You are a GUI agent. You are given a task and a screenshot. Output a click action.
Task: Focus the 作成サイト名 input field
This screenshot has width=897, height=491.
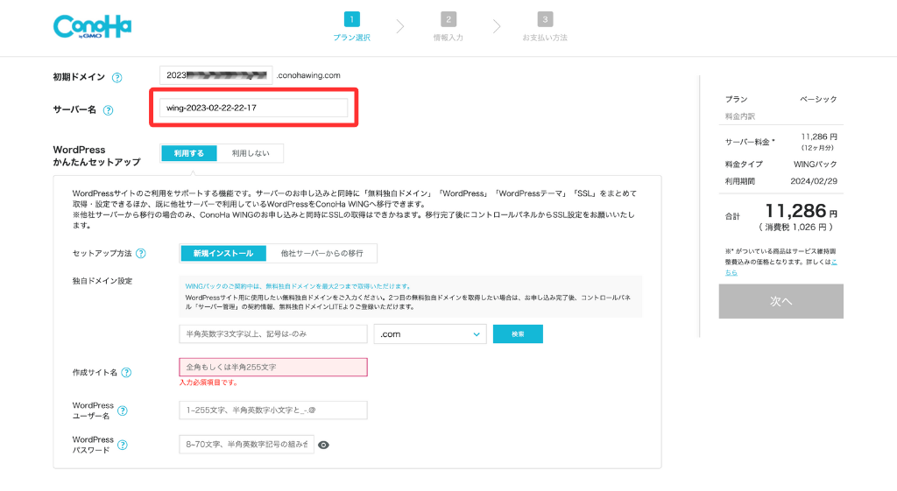pos(273,367)
